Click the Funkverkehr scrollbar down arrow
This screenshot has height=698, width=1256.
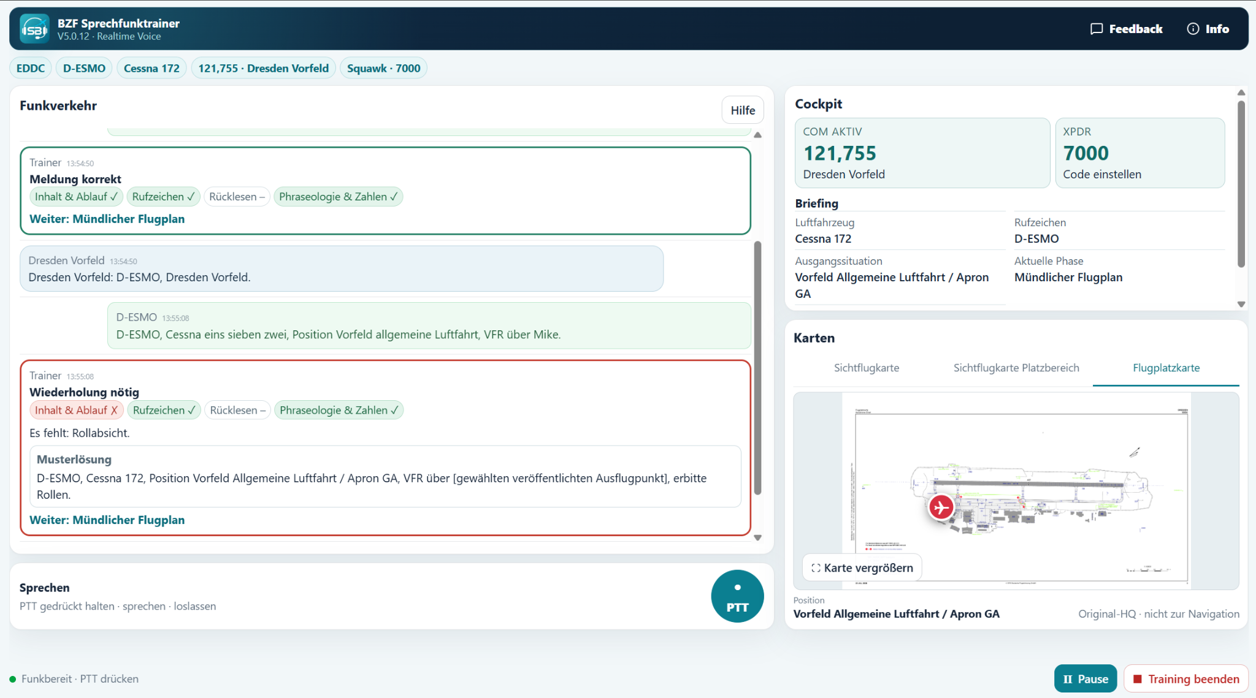click(x=758, y=537)
